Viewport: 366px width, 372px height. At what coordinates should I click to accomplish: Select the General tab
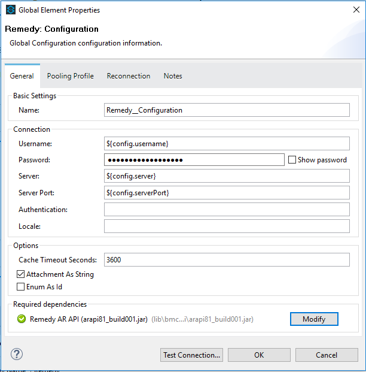pyautogui.click(x=22, y=76)
